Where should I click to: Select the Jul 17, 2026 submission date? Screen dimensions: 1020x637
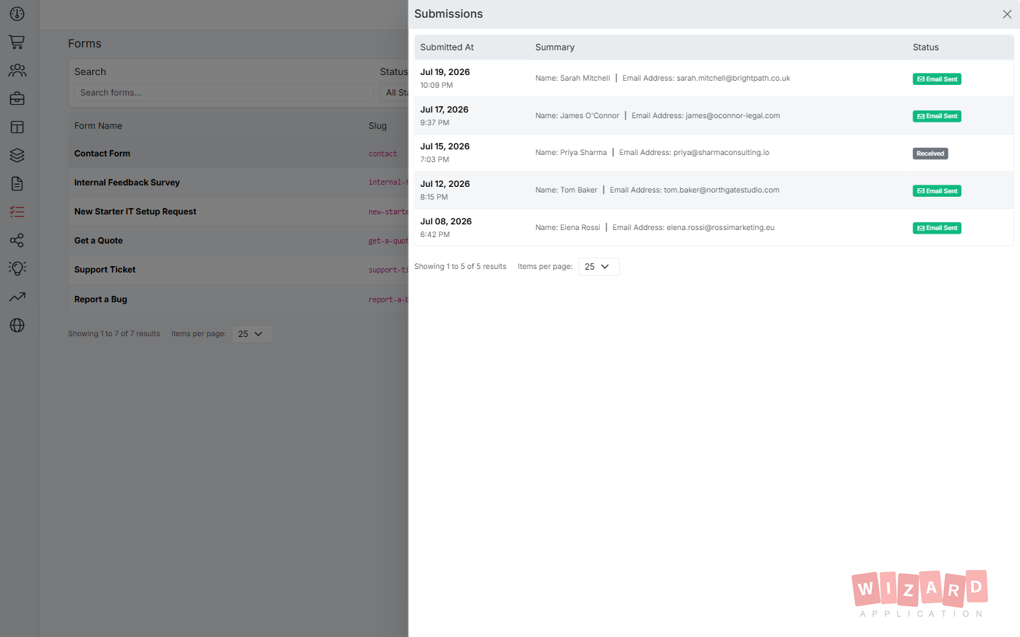pyautogui.click(x=444, y=110)
